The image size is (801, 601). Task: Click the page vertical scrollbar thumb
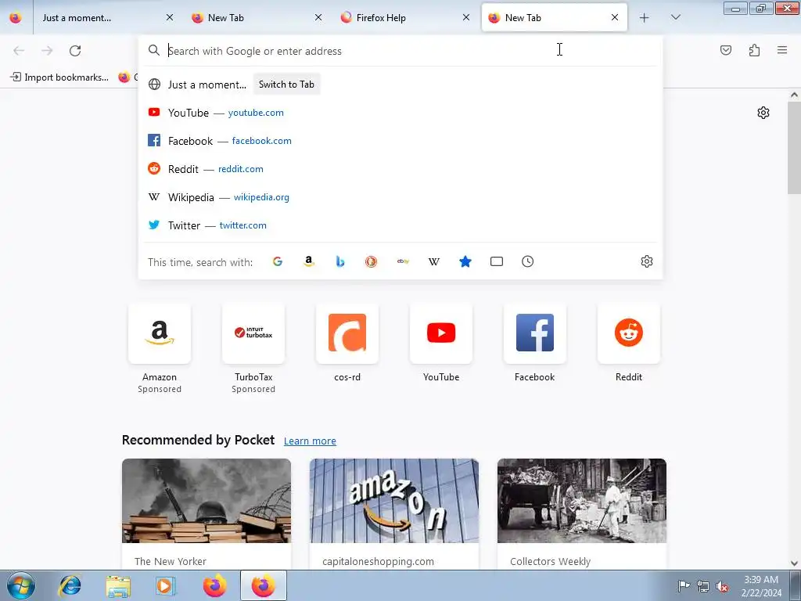click(x=794, y=148)
